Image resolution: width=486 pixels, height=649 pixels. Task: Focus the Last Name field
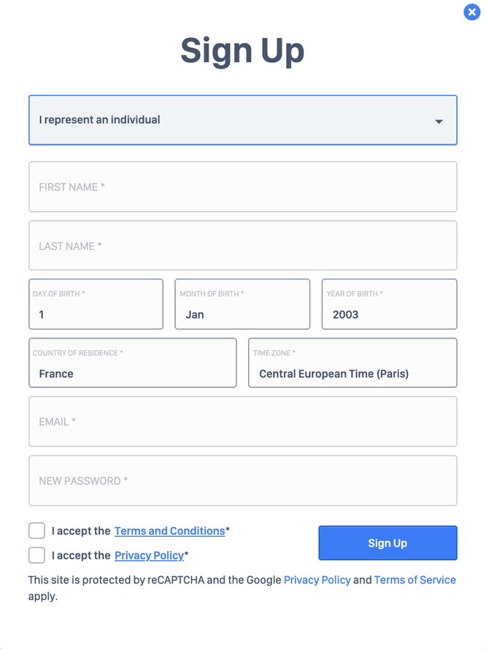[242, 246]
